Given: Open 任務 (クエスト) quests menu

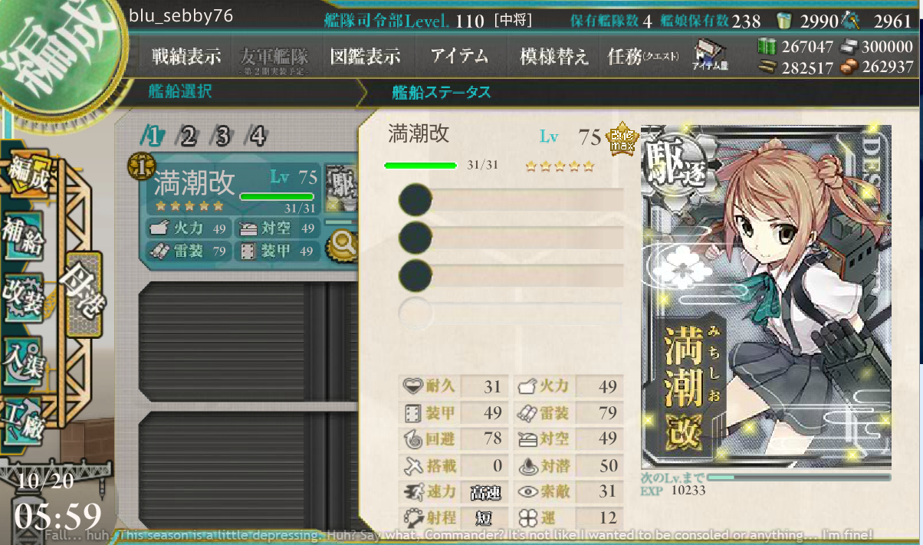Looking at the screenshot, I should (642, 57).
